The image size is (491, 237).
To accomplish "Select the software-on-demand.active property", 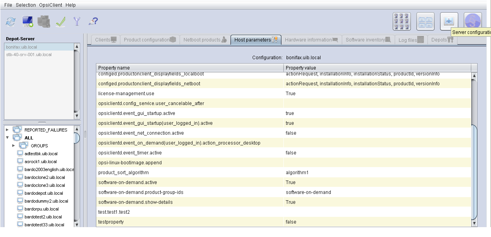I will pyautogui.click(x=190, y=182).
